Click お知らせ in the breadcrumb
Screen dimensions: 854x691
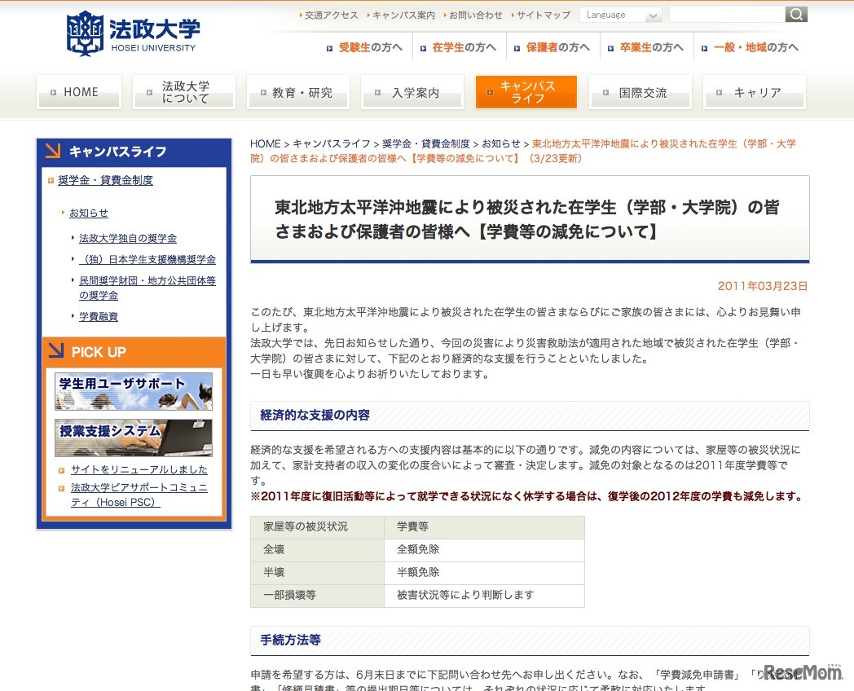(x=501, y=143)
